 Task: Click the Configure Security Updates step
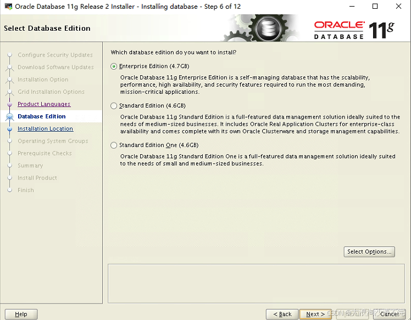(55, 55)
